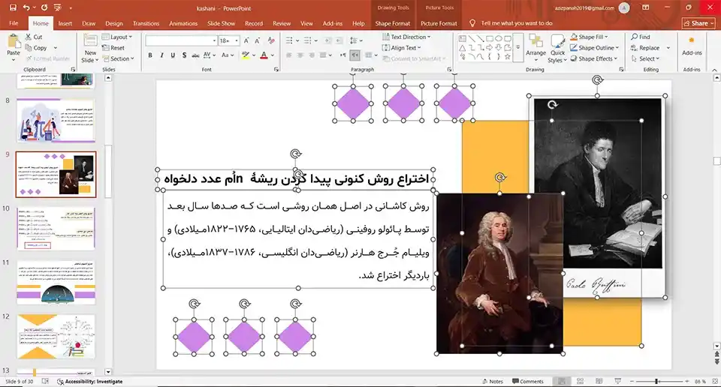Apply text shadow S icon

pyautogui.click(x=184, y=55)
